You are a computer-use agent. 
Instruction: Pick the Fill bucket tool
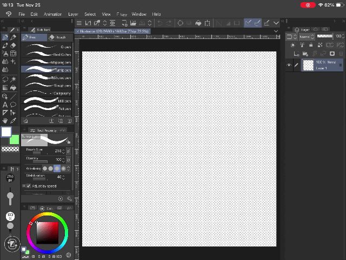[x=14, y=88]
